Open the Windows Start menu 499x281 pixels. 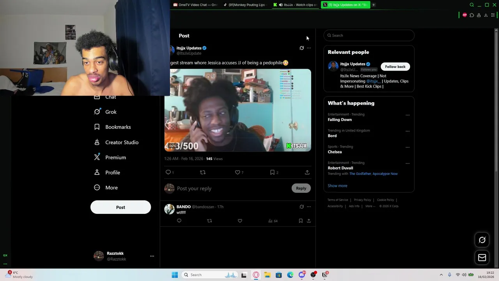pos(175,275)
